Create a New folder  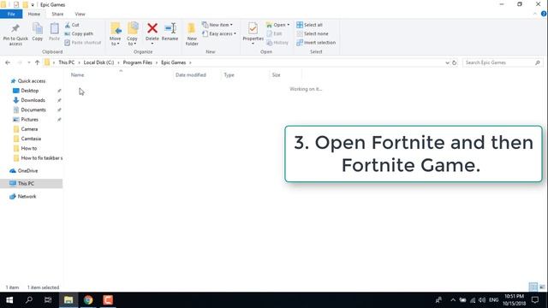tap(192, 34)
